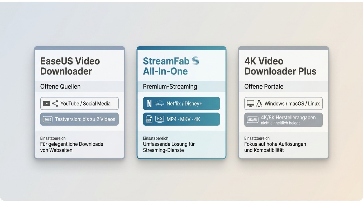
Task: Click 'nicht einheitlich belegt' subtext
Action: coord(280,123)
